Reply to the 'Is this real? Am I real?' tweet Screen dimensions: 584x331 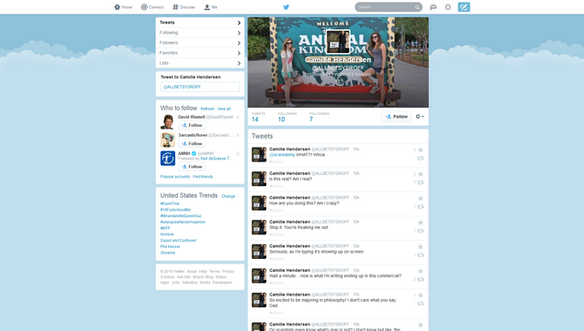[276, 186]
